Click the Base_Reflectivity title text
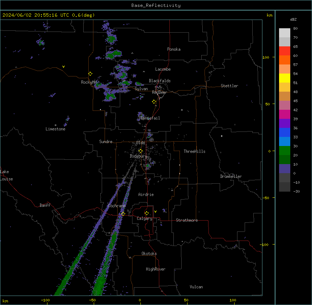 (156, 5)
